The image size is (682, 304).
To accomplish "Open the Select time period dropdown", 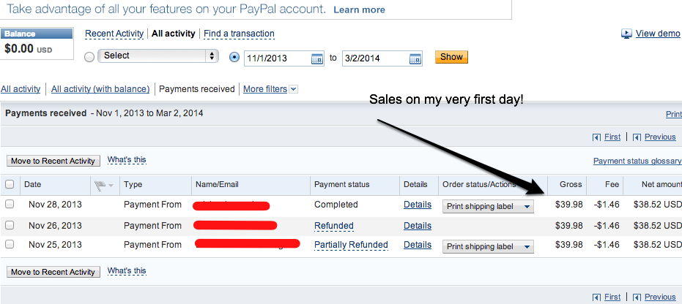I will 158,56.
